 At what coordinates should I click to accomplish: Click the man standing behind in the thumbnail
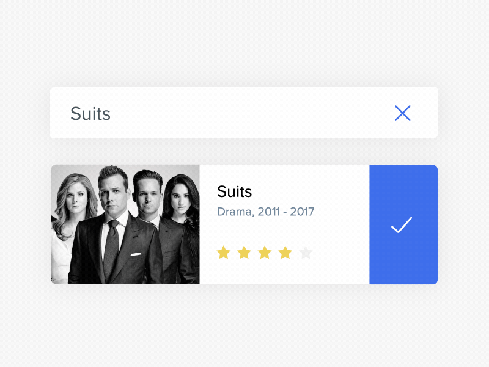pos(147,196)
